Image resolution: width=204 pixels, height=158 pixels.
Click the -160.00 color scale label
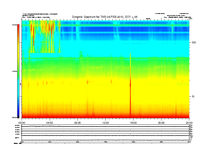14,117
